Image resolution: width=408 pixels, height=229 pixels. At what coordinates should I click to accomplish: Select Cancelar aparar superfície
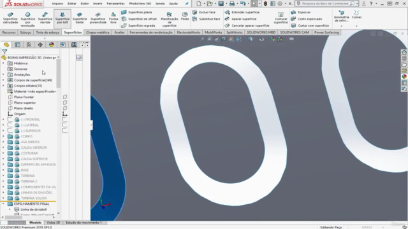247,25
